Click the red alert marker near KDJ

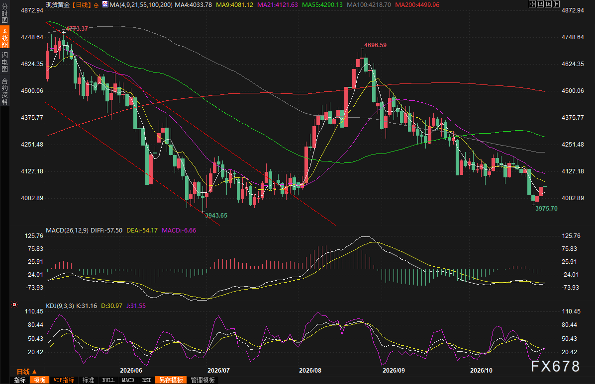coord(14,305)
